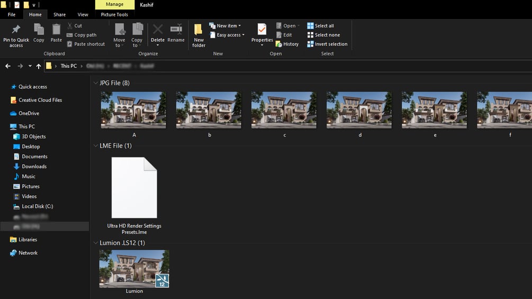Open Delete options dropdown arrow

coord(158,45)
